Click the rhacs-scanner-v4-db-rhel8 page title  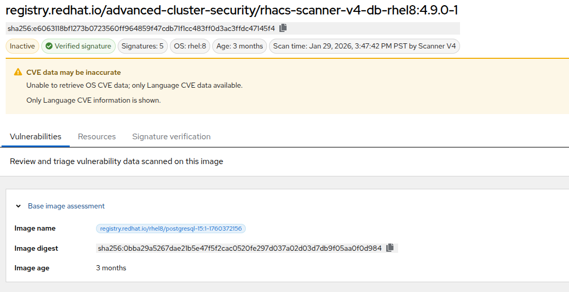point(232,10)
